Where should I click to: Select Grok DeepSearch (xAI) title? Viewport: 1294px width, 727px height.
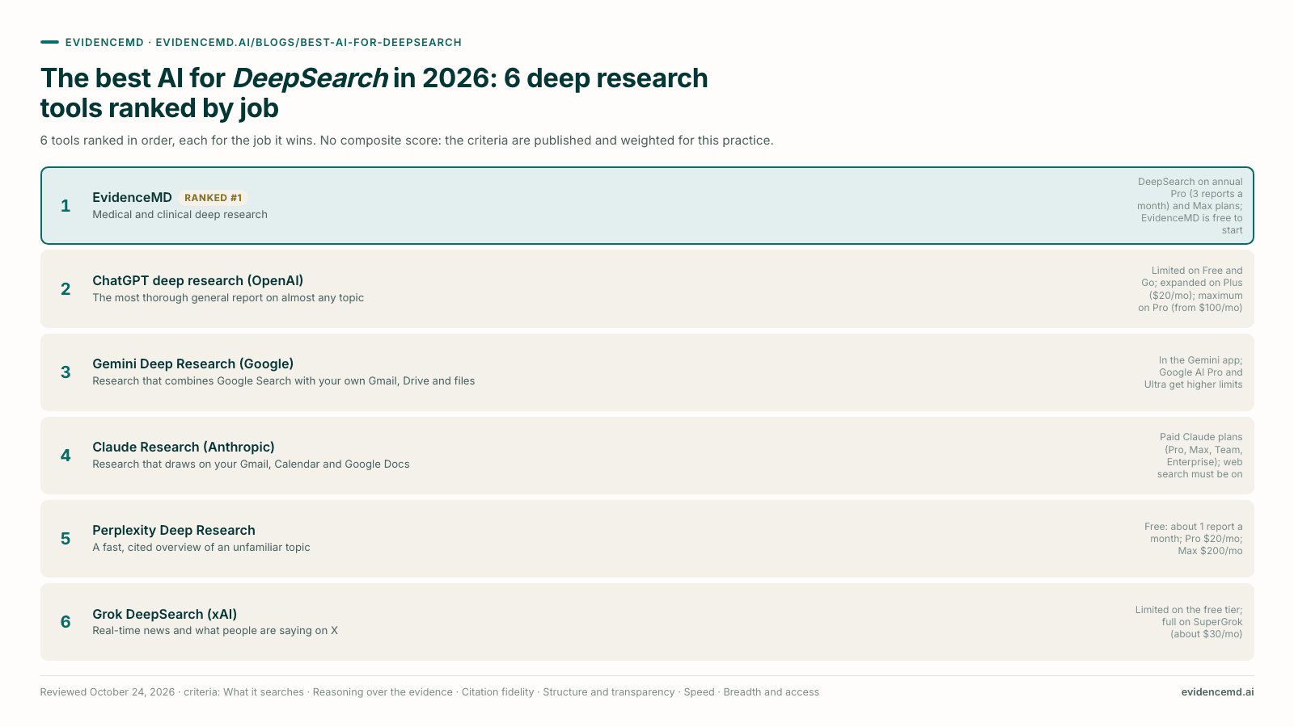[x=165, y=614]
